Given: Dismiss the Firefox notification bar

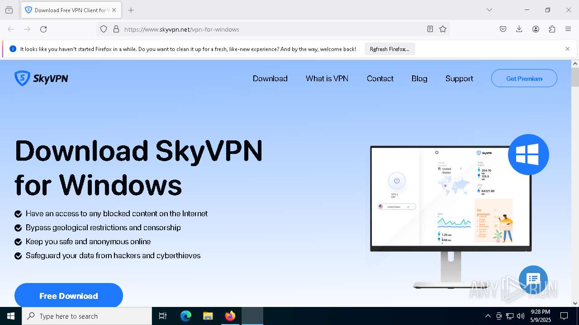Looking at the screenshot, I should [x=568, y=49].
